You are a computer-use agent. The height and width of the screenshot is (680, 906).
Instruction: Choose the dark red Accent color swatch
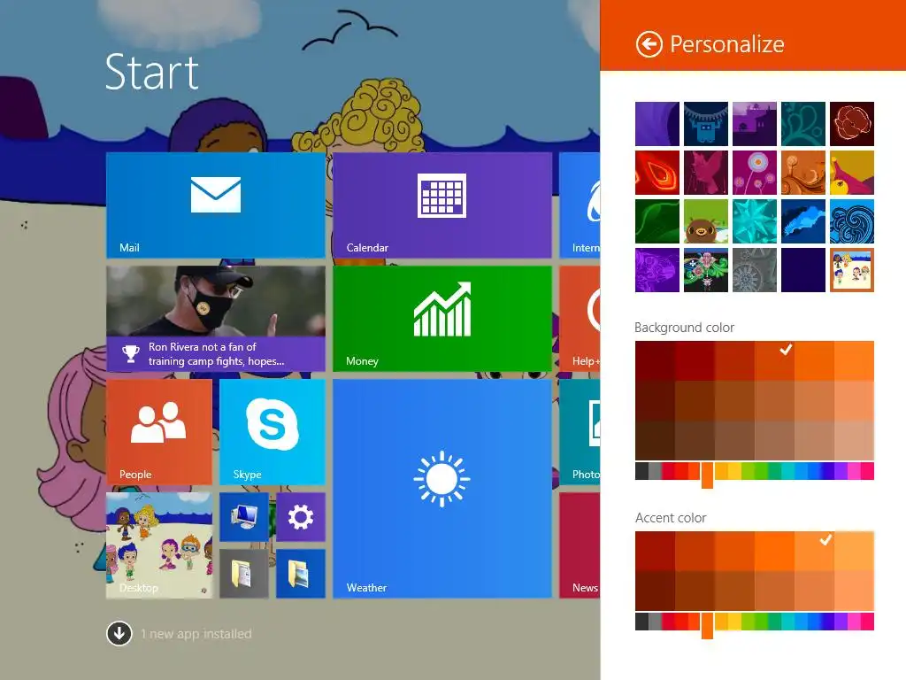[655, 551]
